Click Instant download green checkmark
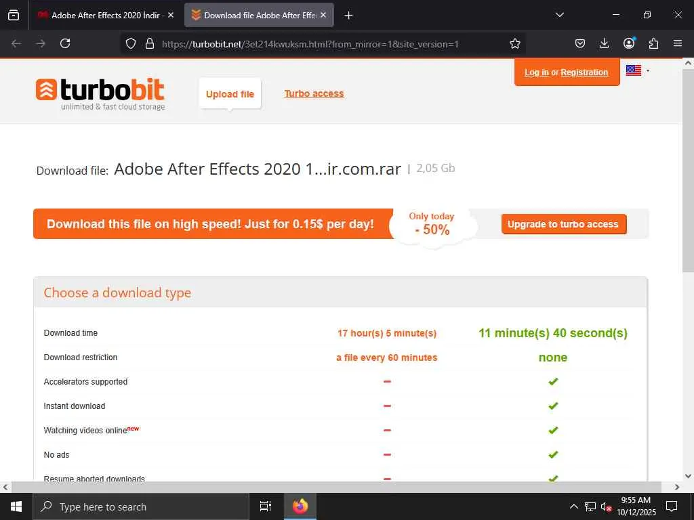 (553, 406)
